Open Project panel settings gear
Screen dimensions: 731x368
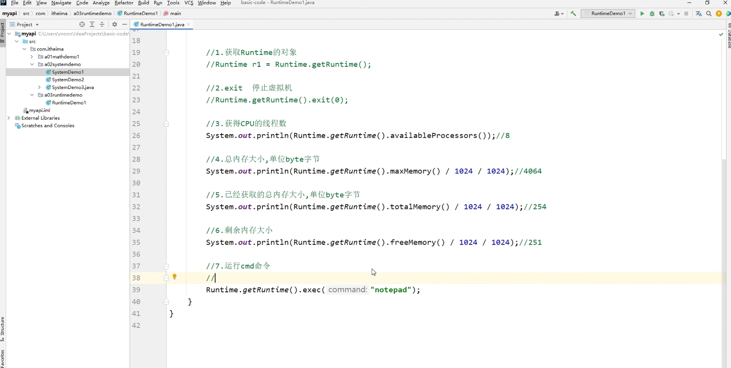[114, 25]
